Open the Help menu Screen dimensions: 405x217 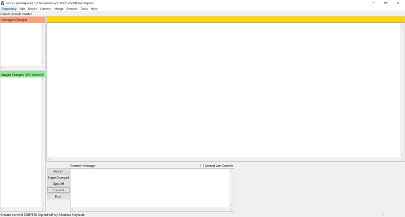coord(94,9)
